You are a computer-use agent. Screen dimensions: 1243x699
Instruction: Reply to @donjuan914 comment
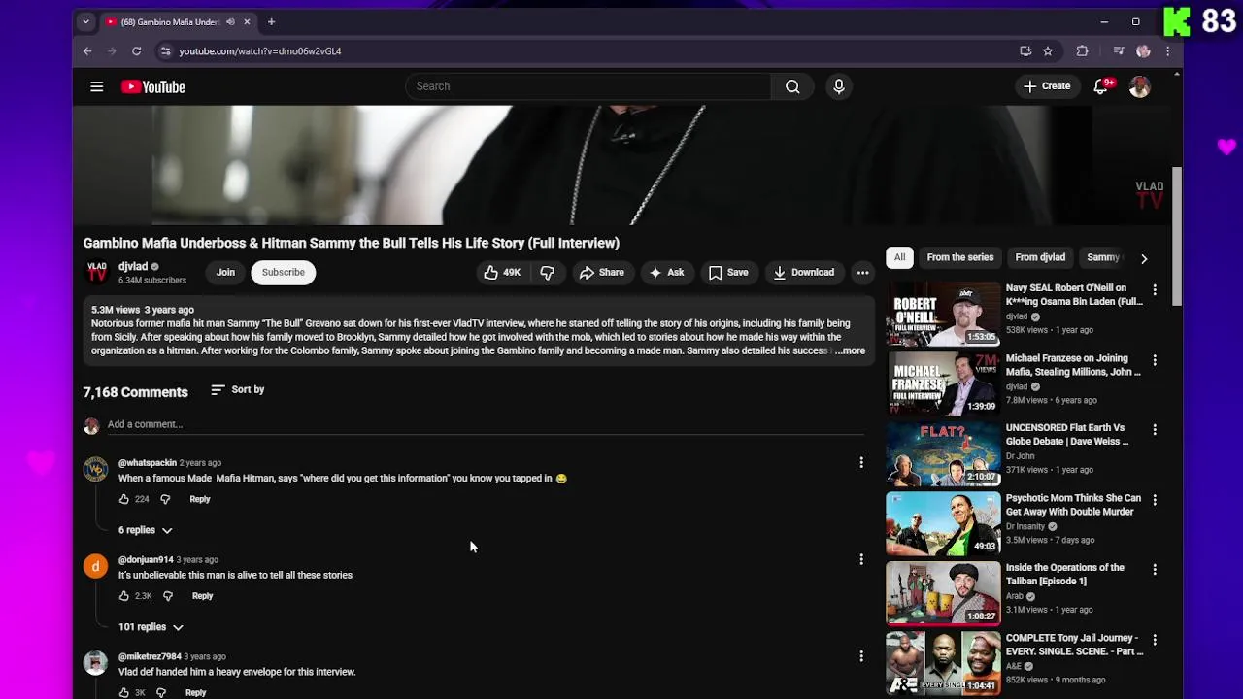202,596
